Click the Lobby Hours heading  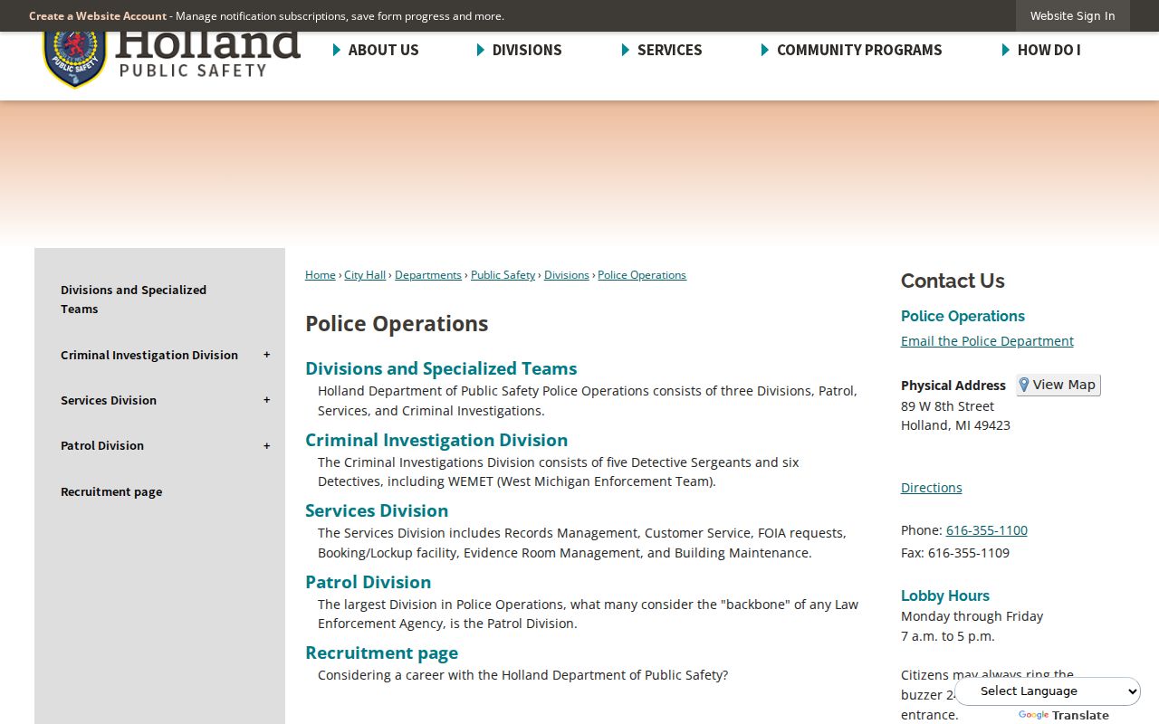click(945, 595)
